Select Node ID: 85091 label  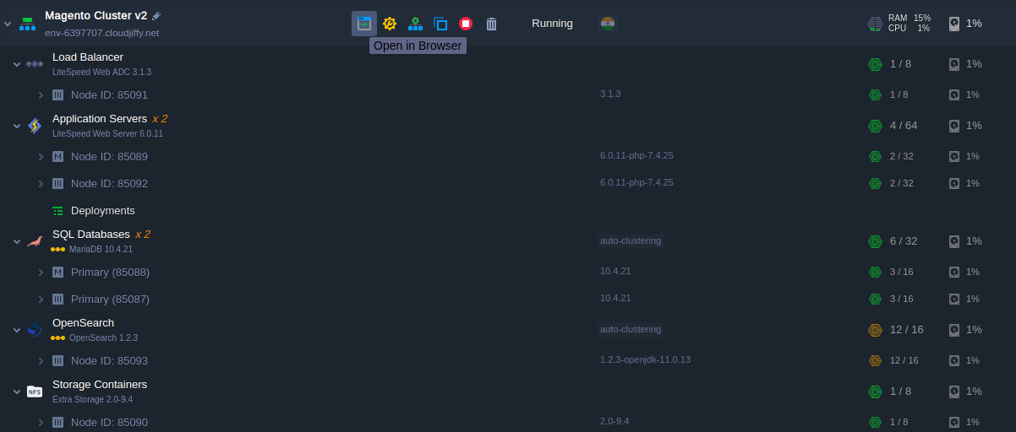pyautogui.click(x=109, y=95)
